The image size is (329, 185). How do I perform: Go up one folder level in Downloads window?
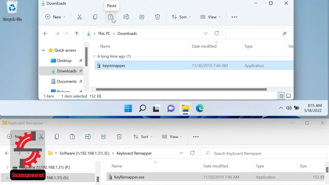77,33
